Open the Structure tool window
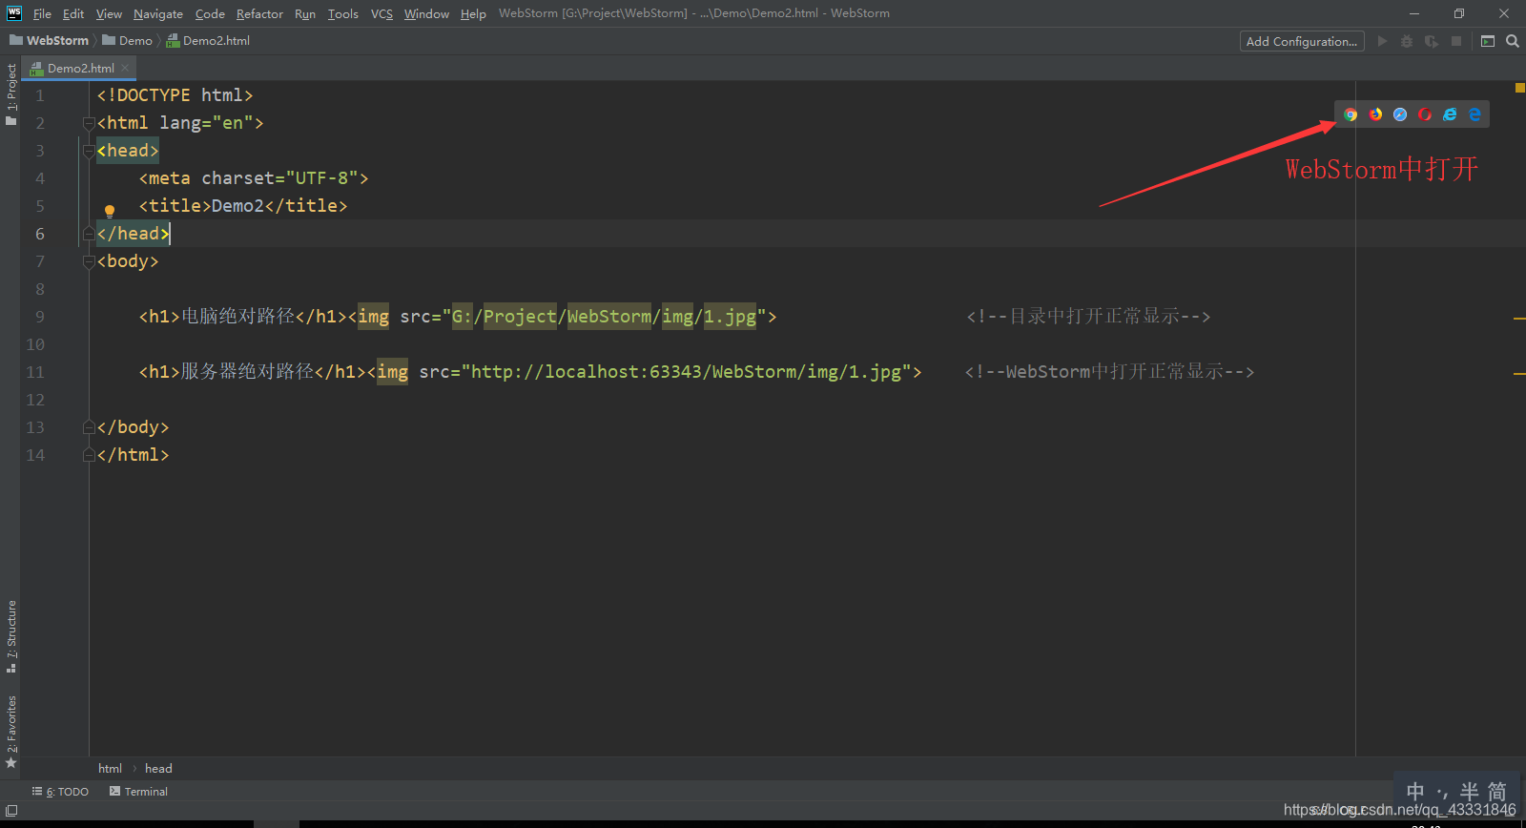 click(10, 635)
